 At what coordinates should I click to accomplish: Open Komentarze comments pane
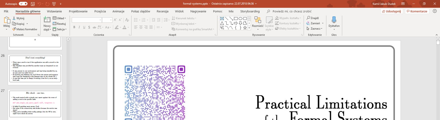point(417,11)
